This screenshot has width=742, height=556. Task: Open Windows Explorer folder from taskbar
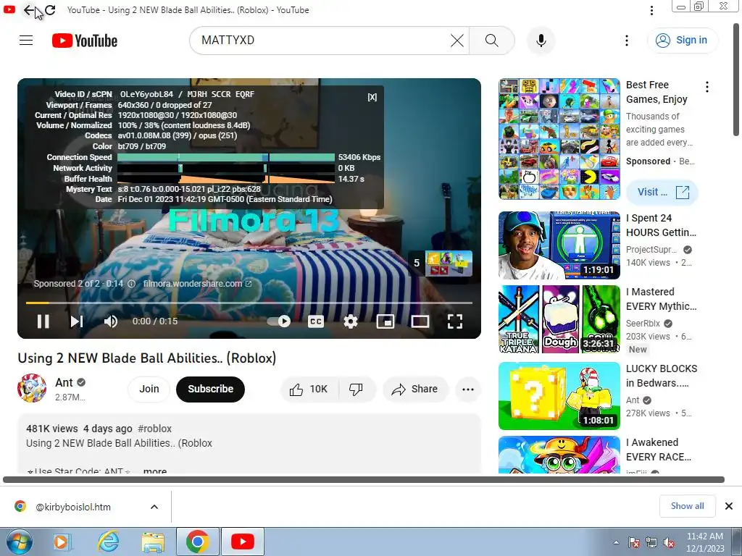(x=153, y=542)
